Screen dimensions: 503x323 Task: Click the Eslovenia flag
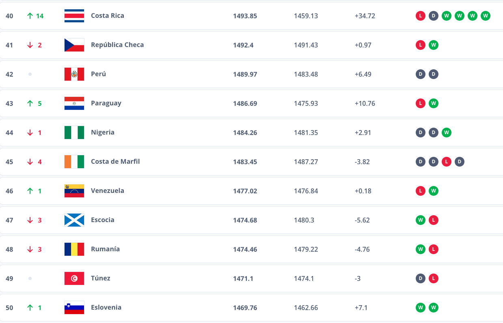[74, 308]
